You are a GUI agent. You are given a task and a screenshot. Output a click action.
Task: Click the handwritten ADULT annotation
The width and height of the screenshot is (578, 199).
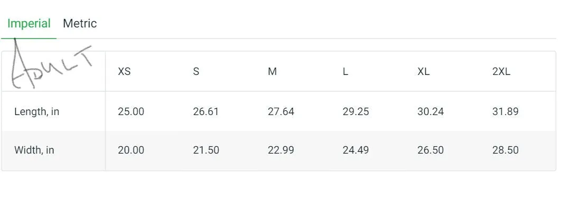click(x=51, y=64)
